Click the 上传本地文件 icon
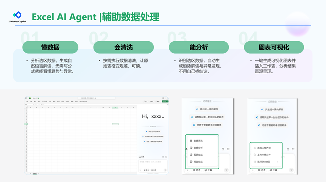This screenshot has width=326, height=182. click(255, 155)
